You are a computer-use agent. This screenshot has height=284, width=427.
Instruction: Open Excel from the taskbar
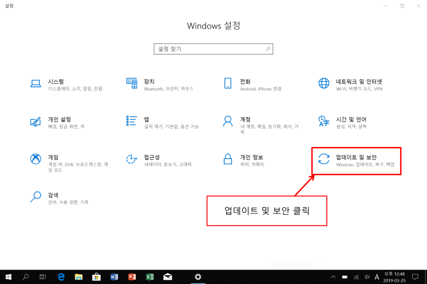[x=150, y=277]
